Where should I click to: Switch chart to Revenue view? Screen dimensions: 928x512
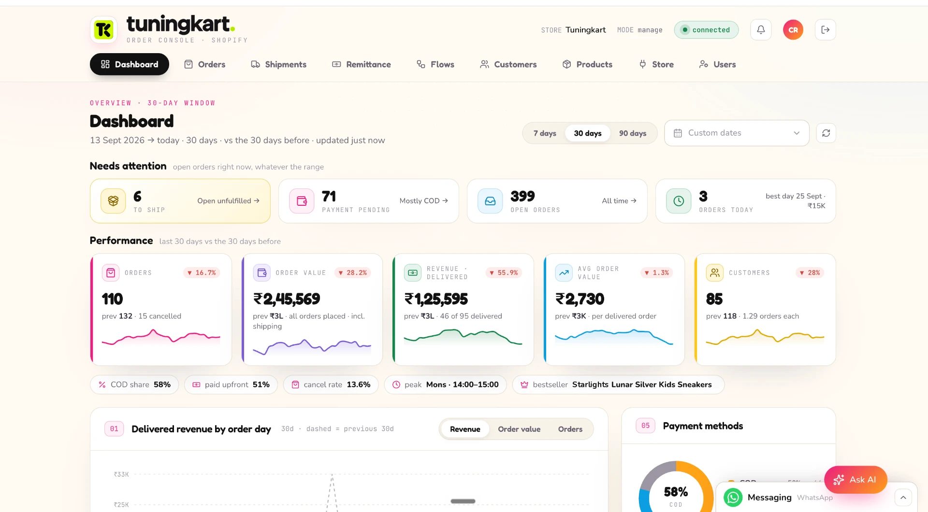465,429
